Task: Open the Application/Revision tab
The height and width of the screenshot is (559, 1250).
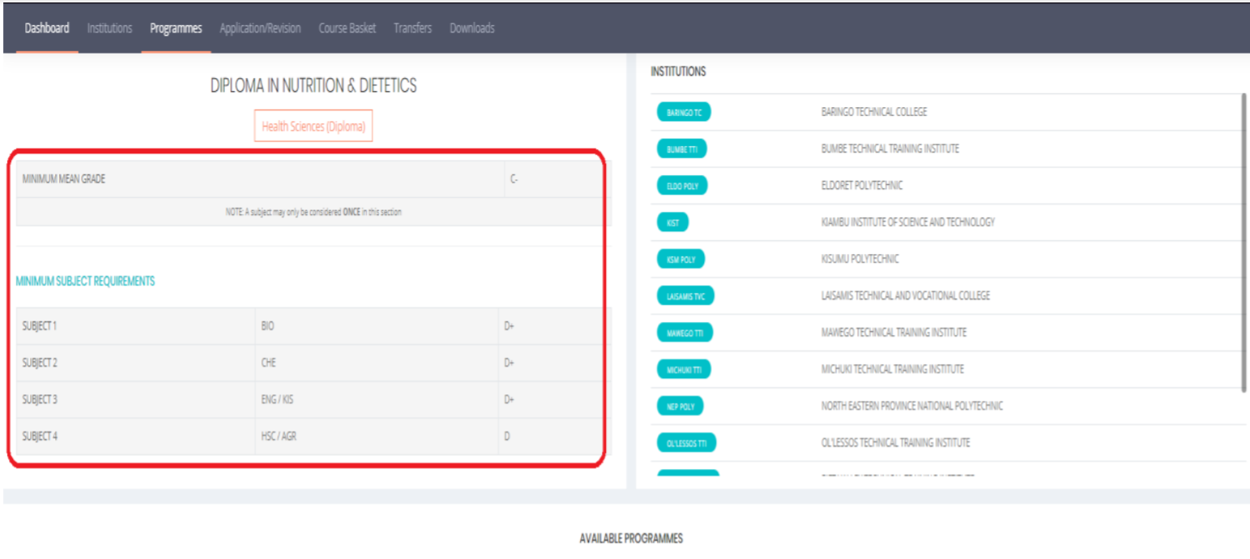Action: pos(260,28)
